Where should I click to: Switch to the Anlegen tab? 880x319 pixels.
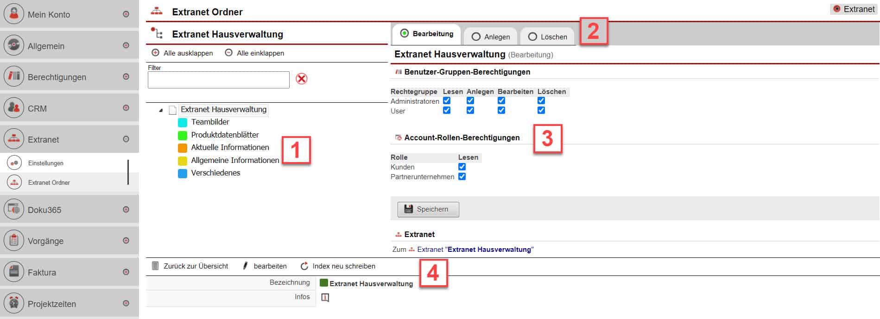click(x=491, y=37)
